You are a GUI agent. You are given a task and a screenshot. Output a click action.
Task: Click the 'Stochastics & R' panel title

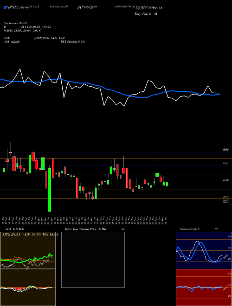coord(190,229)
